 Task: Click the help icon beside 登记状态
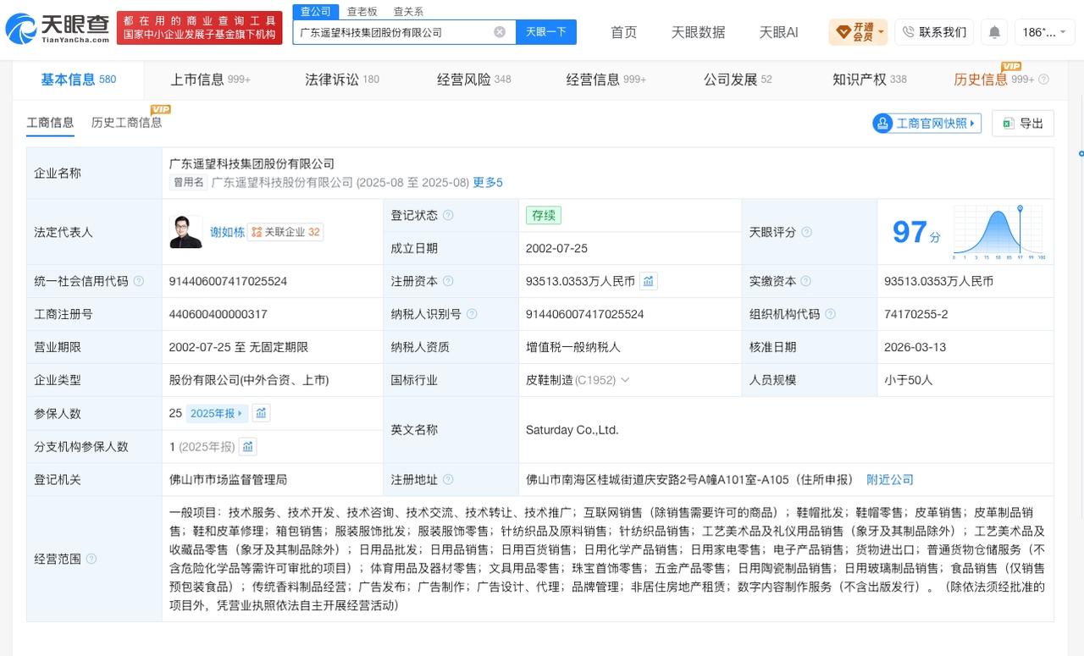(448, 215)
